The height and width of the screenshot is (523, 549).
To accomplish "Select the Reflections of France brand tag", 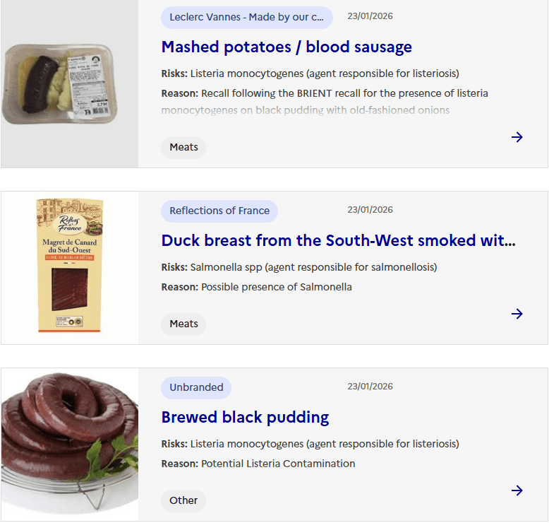I will pyautogui.click(x=219, y=211).
